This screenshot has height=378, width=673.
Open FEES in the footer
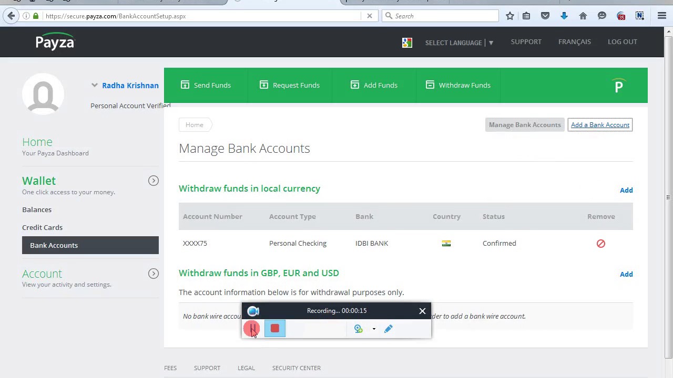point(170,368)
